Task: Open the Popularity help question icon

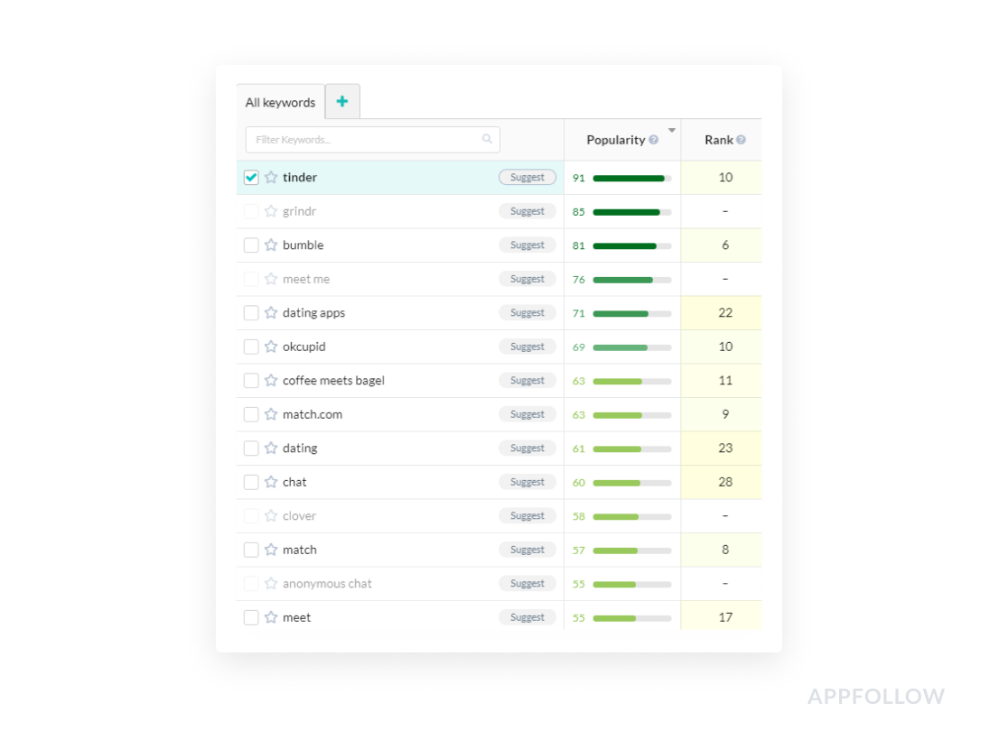Action: coord(654,140)
